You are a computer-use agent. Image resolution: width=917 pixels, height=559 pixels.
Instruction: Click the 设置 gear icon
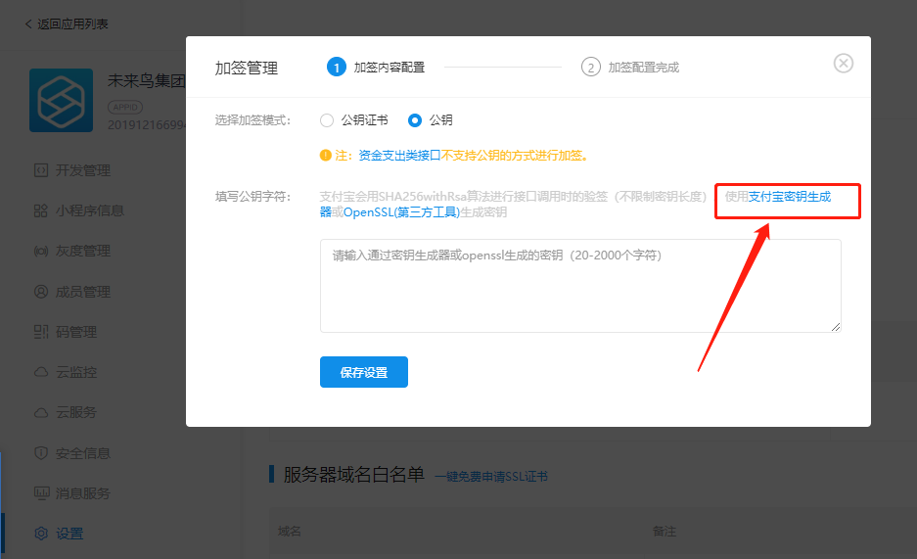(41, 534)
